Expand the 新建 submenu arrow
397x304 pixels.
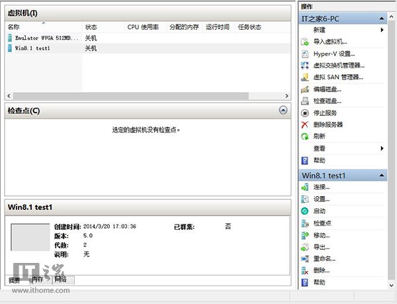pyautogui.click(x=382, y=30)
